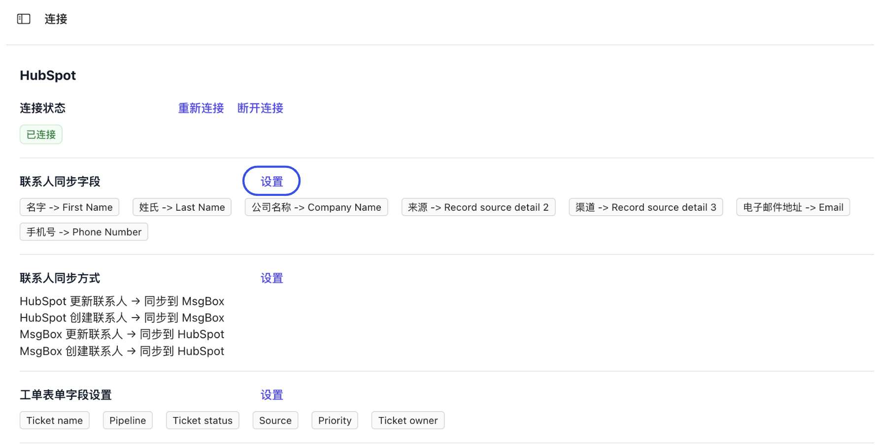Select the 电子邮件地址 -> Email mapping tag
This screenshot has height=447, width=878.
point(792,207)
